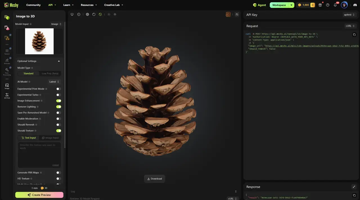The height and width of the screenshot is (200, 360).
Task: Enable the Generate PBR Maps toggle
Action: (58, 173)
